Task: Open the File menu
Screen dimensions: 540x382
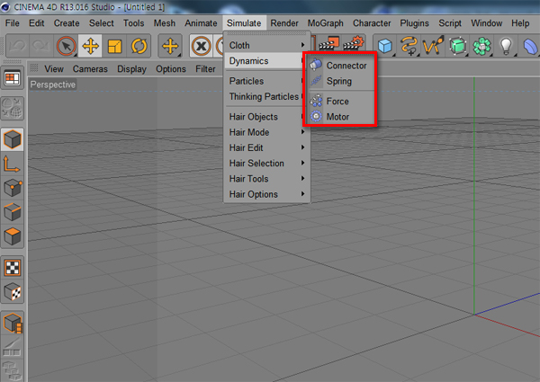Action: 13,23
